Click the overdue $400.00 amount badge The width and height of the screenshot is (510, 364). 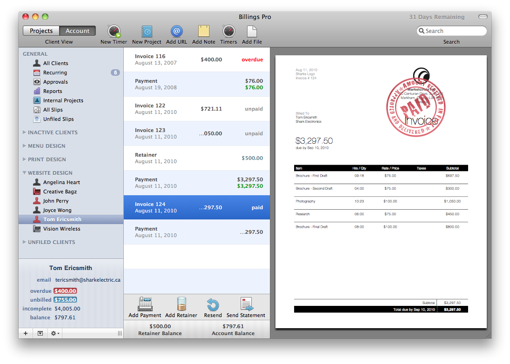65,291
